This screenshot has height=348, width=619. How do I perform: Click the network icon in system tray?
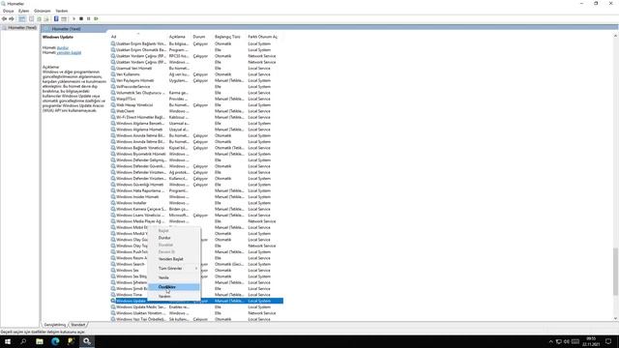tap(559, 341)
